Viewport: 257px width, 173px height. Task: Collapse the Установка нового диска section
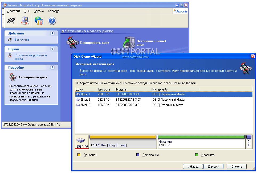pos(63,31)
